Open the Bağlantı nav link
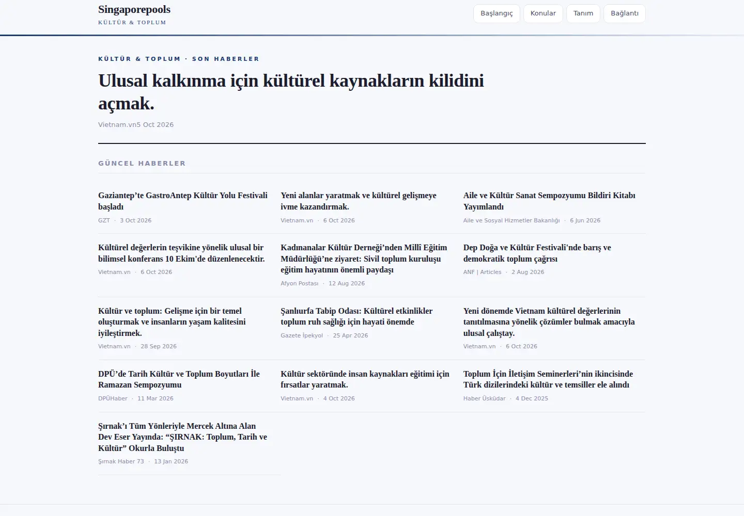Viewport: 744px width, 516px height. 625,13
